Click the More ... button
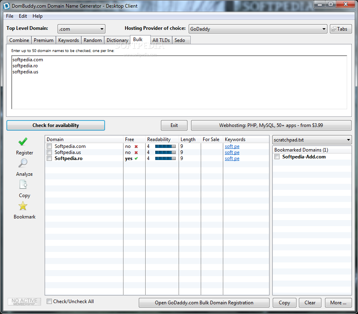The height and width of the screenshot is (314, 358). 338,303
